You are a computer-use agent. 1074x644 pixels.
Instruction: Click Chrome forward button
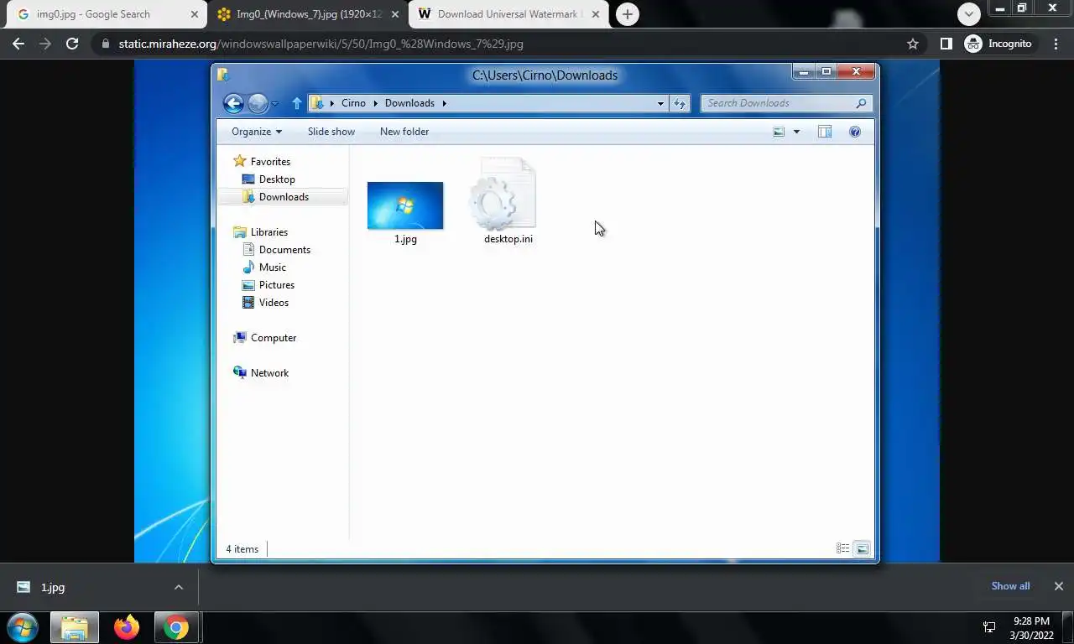click(x=45, y=44)
